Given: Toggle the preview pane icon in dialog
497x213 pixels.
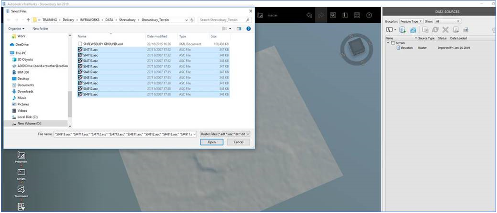Looking at the screenshot, I should 239,29.
